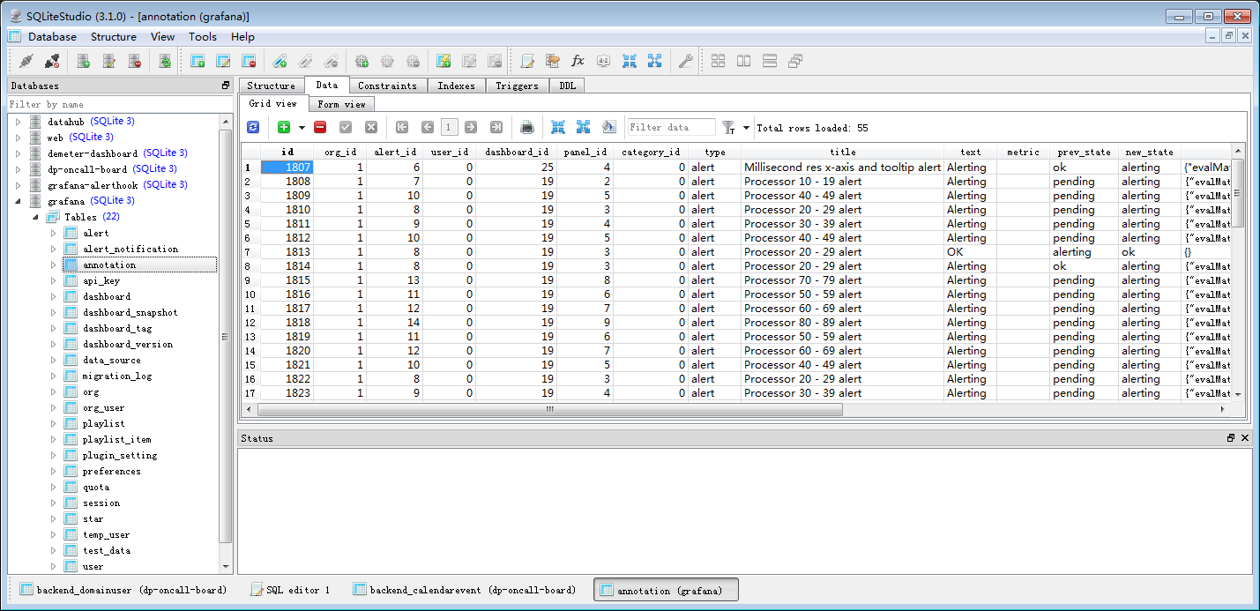
Task: Switch to Form view tab
Action: [x=341, y=104]
